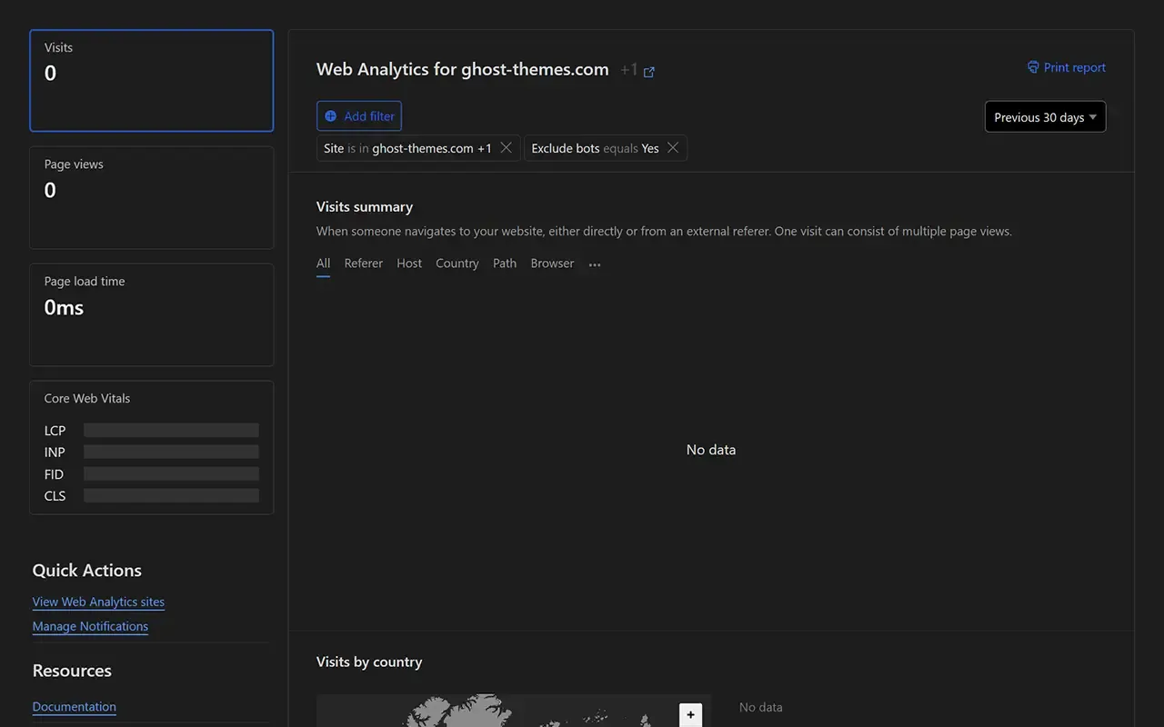This screenshot has width=1164, height=727.
Task: Switch to the Host tab
Action: click(x=409, y=264)
